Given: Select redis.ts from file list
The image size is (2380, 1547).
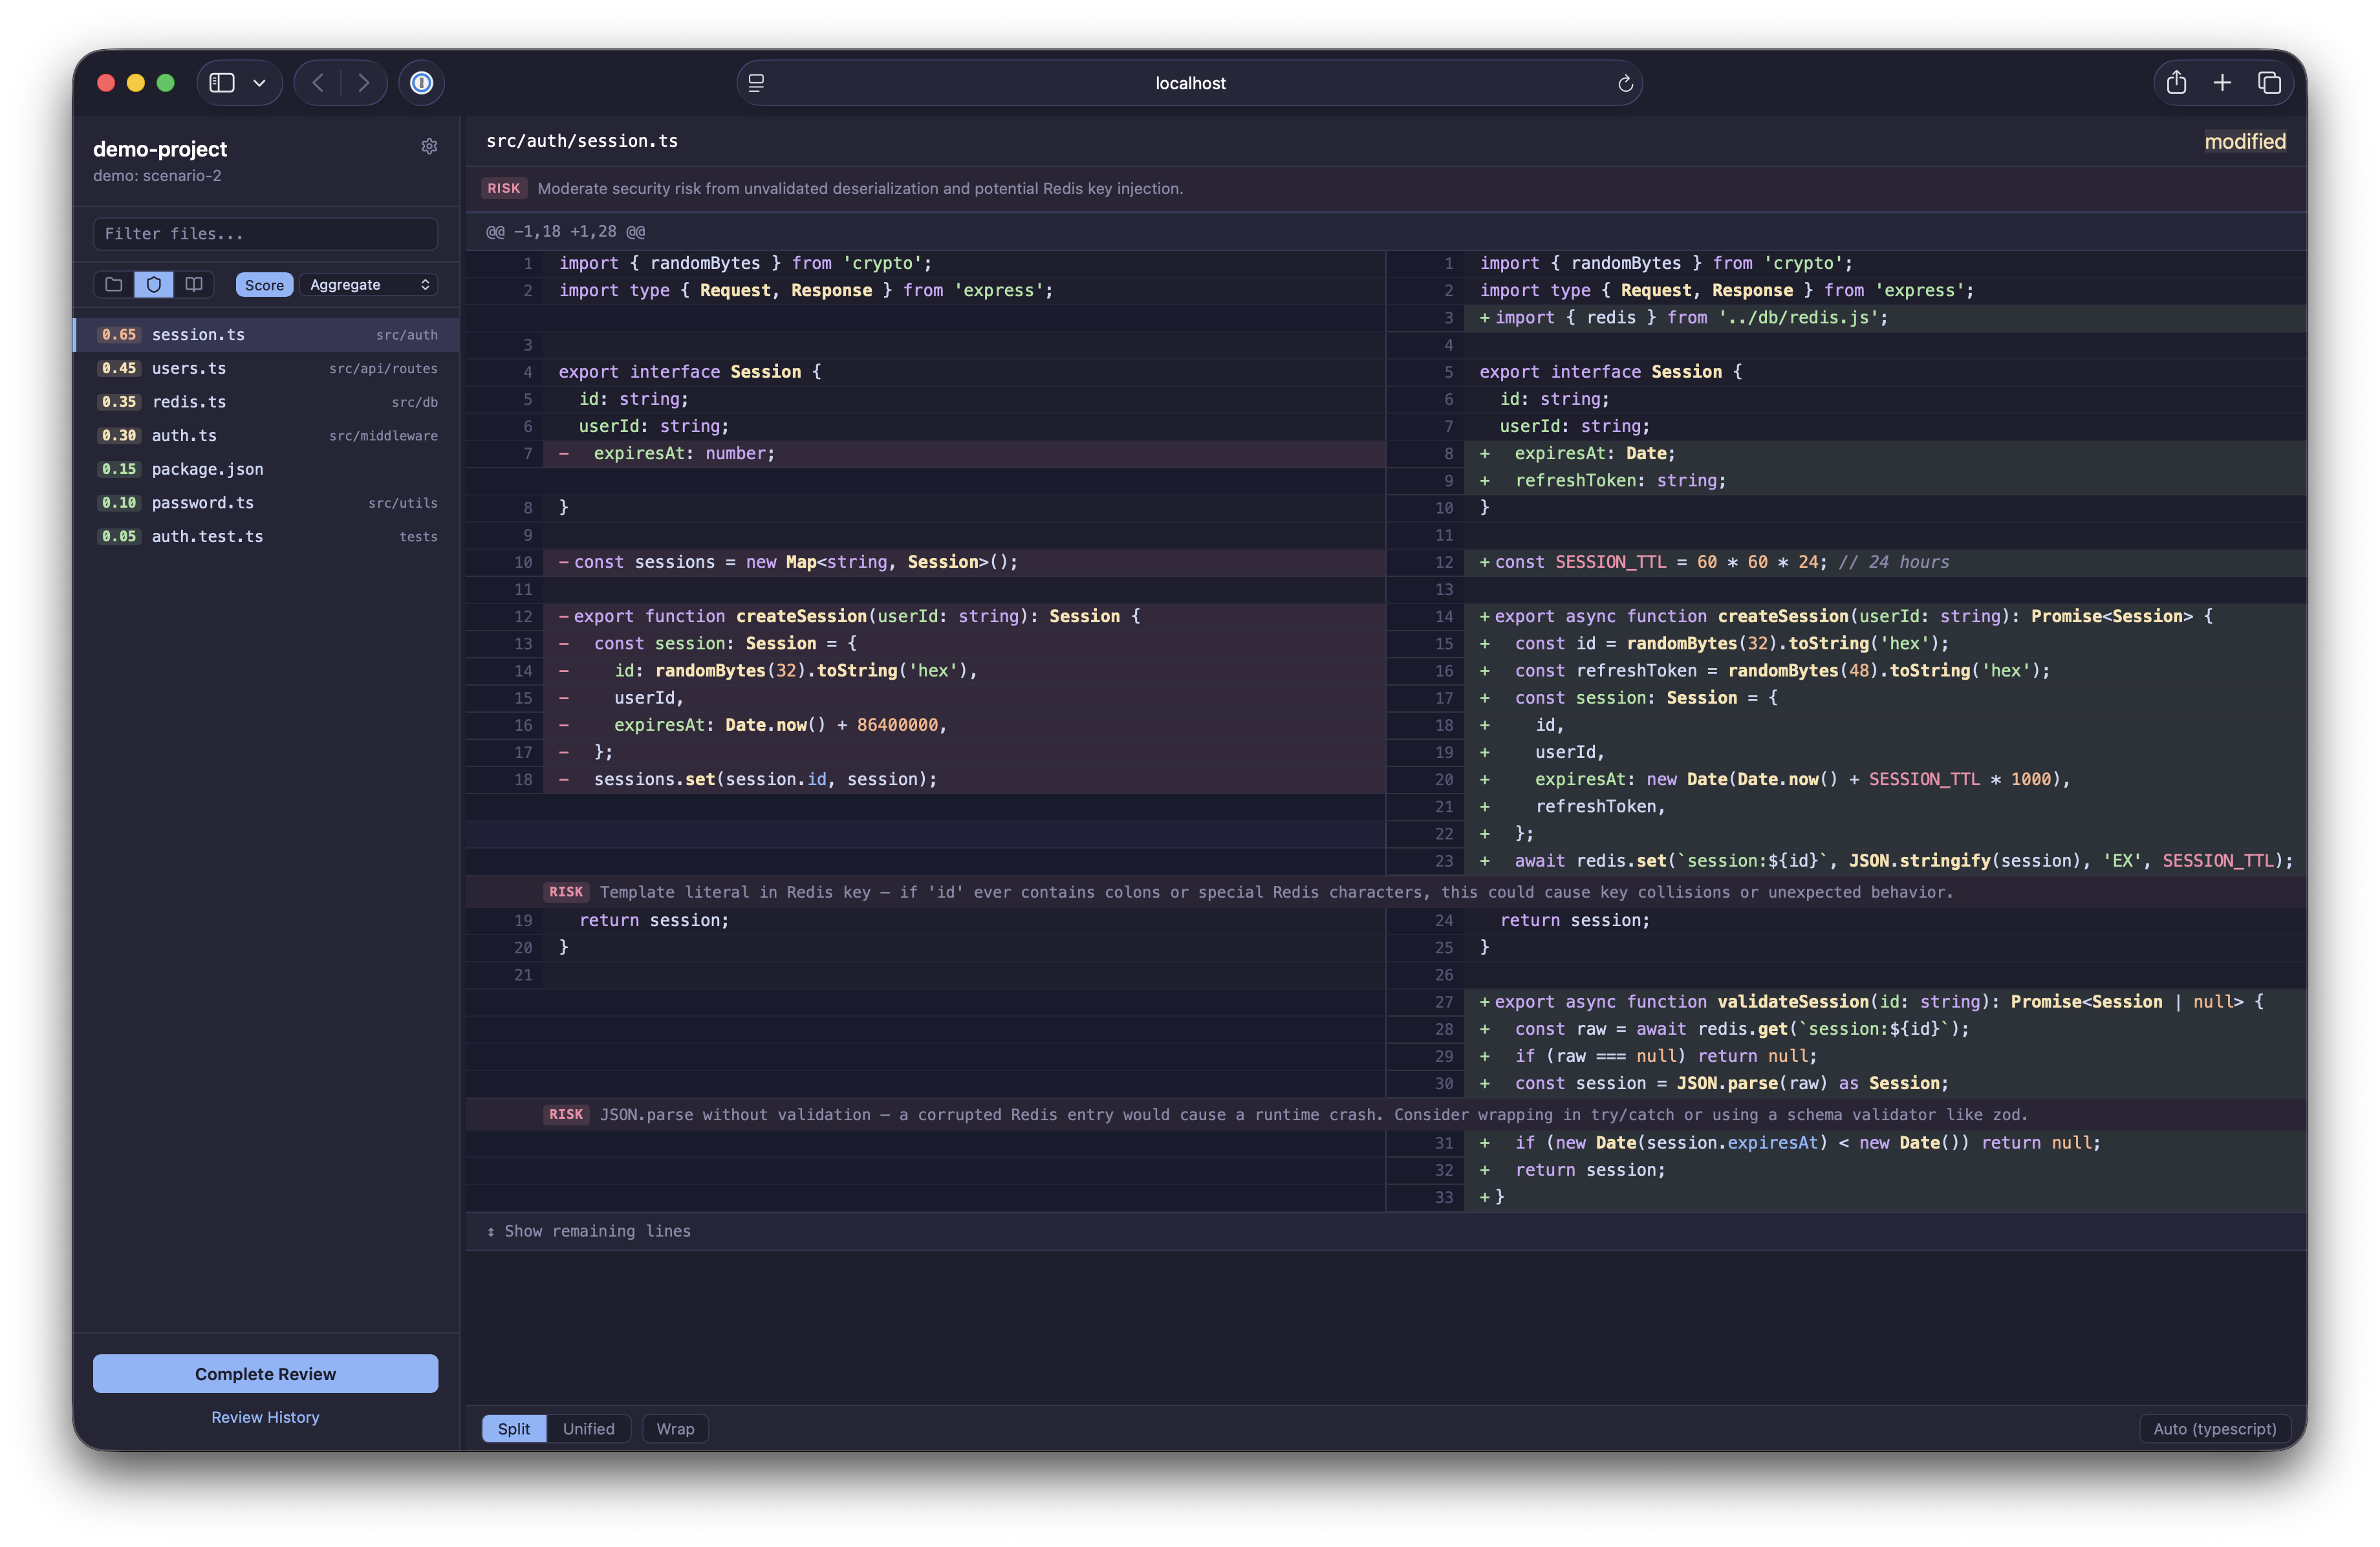Looking at the screenshot, I should tap(189, 402).
